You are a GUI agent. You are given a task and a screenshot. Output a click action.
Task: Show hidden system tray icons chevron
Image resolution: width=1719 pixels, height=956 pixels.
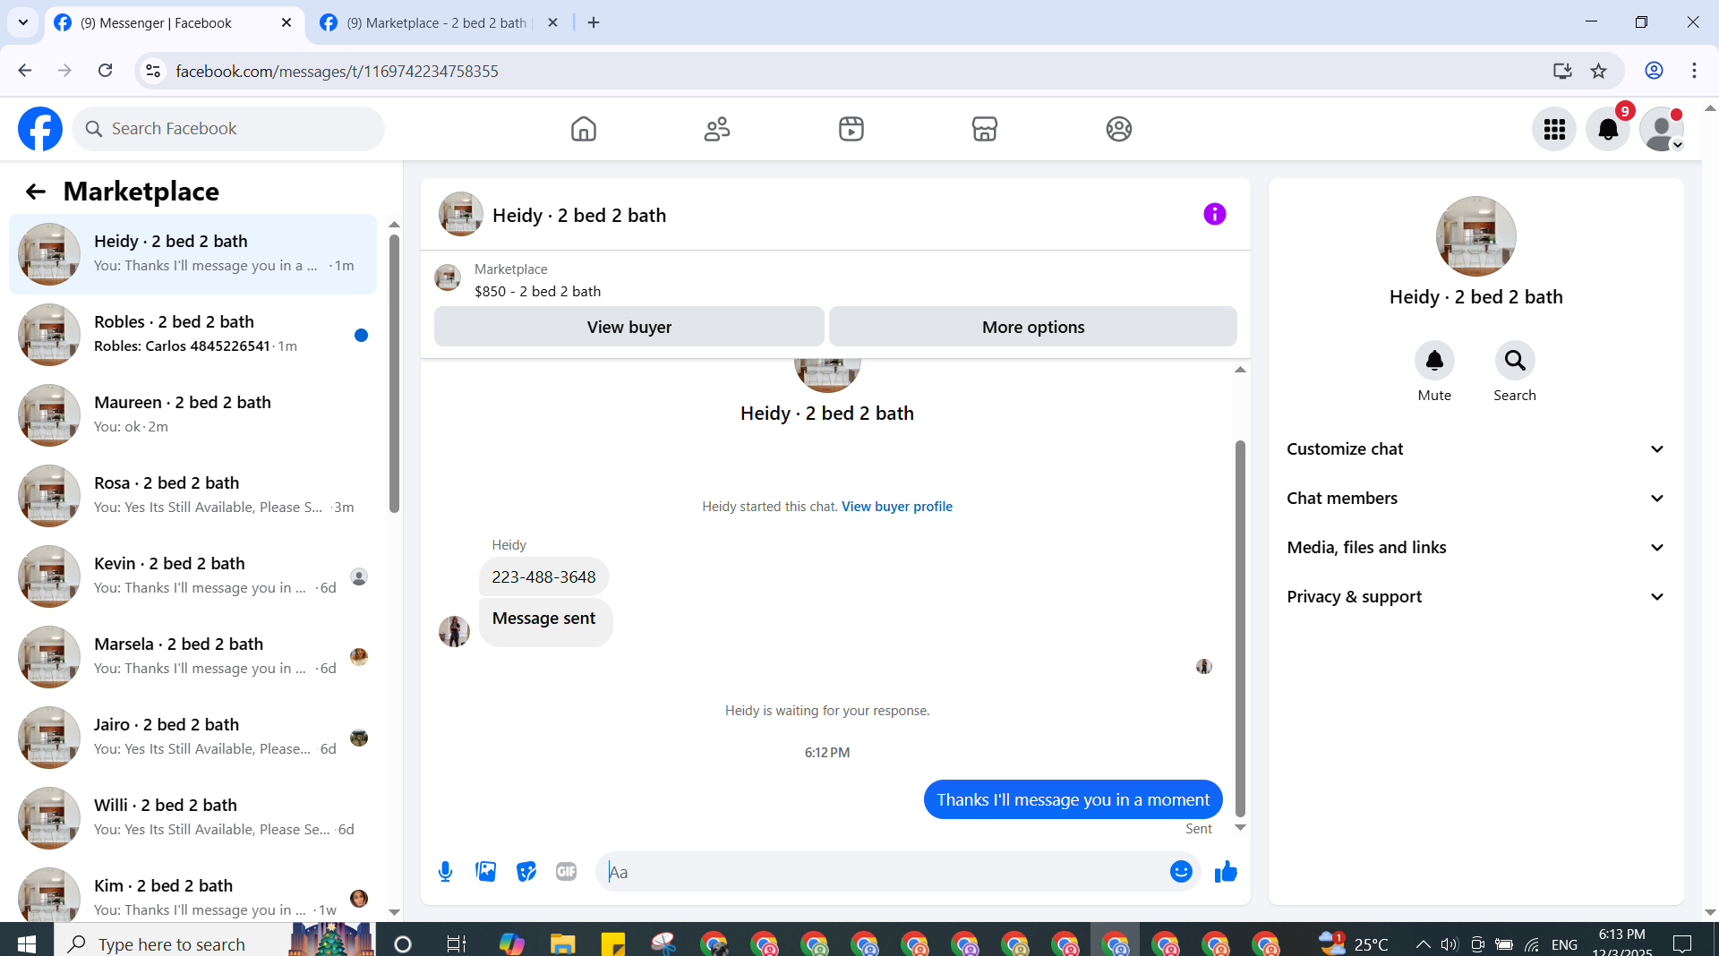coord(1423,943)
